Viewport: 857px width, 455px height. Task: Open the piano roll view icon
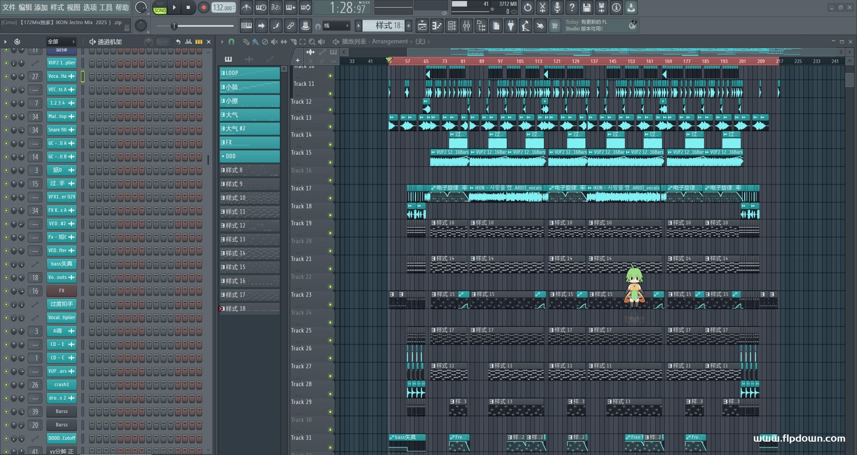click(437, 26)
